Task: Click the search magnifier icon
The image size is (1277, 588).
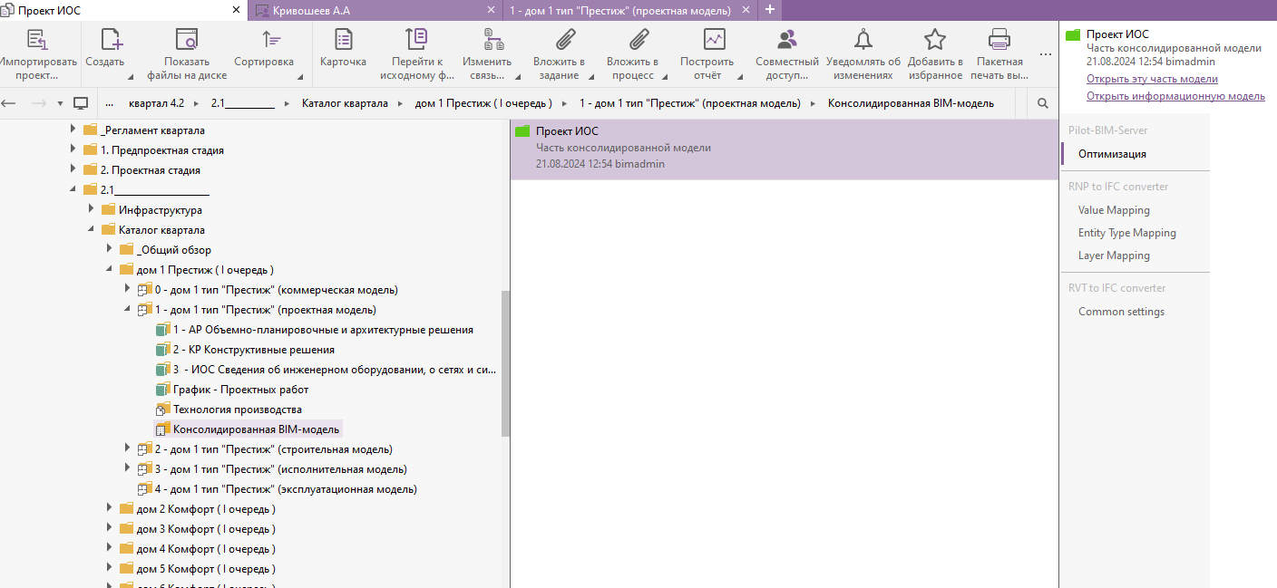Action: coord(1043,103)
